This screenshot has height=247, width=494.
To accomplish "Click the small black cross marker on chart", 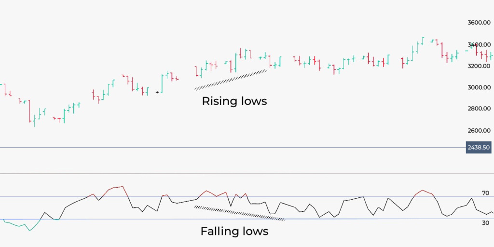I will coord(158,92).
